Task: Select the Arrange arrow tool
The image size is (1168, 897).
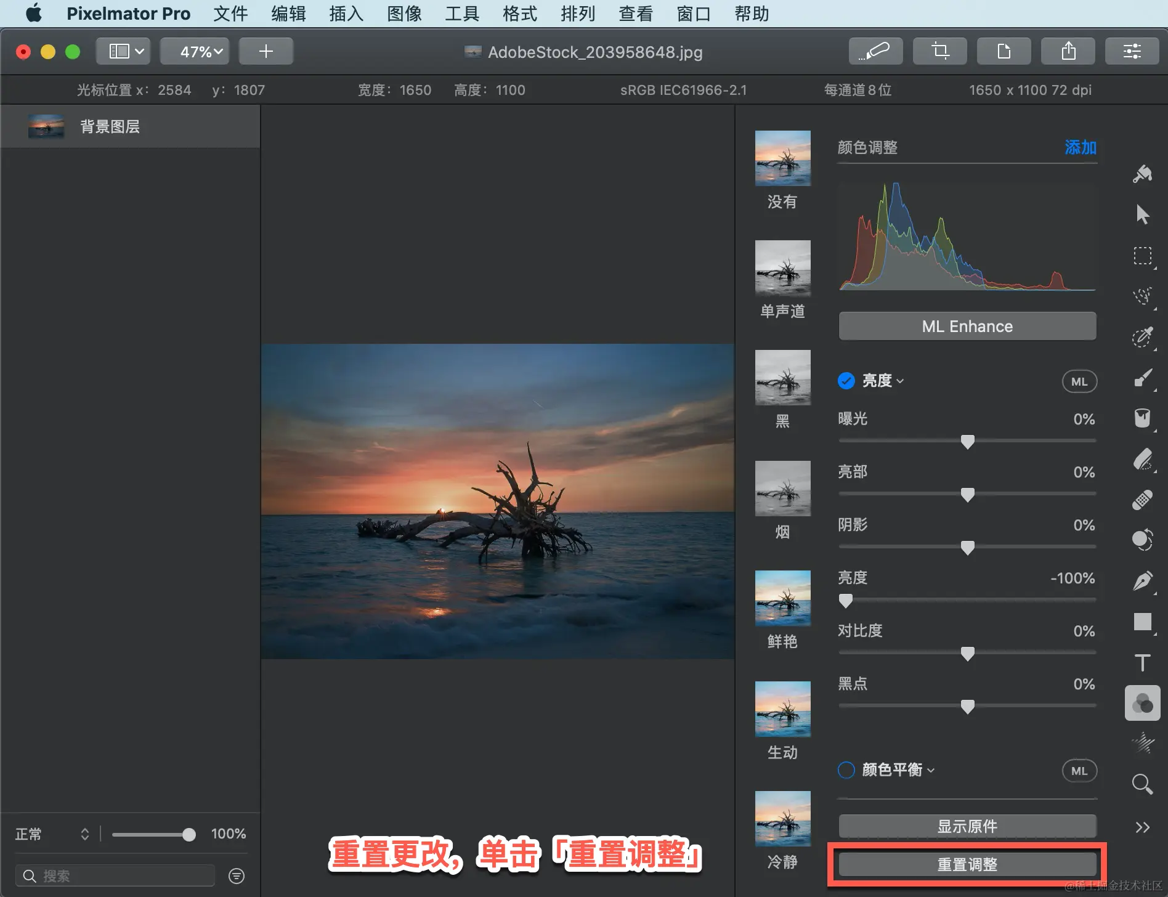Action: (x=1143, y=214)
